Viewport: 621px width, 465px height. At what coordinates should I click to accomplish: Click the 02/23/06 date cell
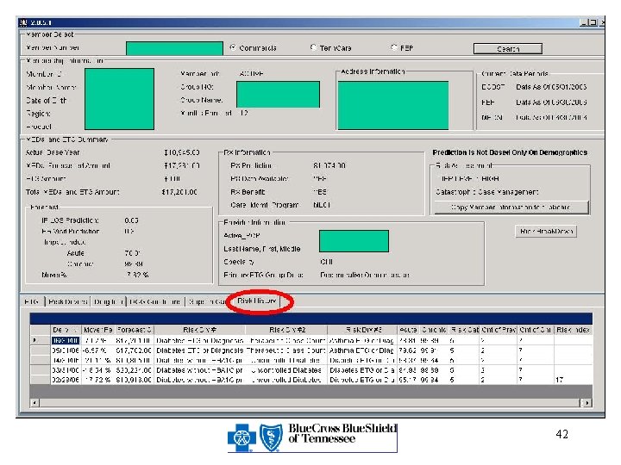66,380
